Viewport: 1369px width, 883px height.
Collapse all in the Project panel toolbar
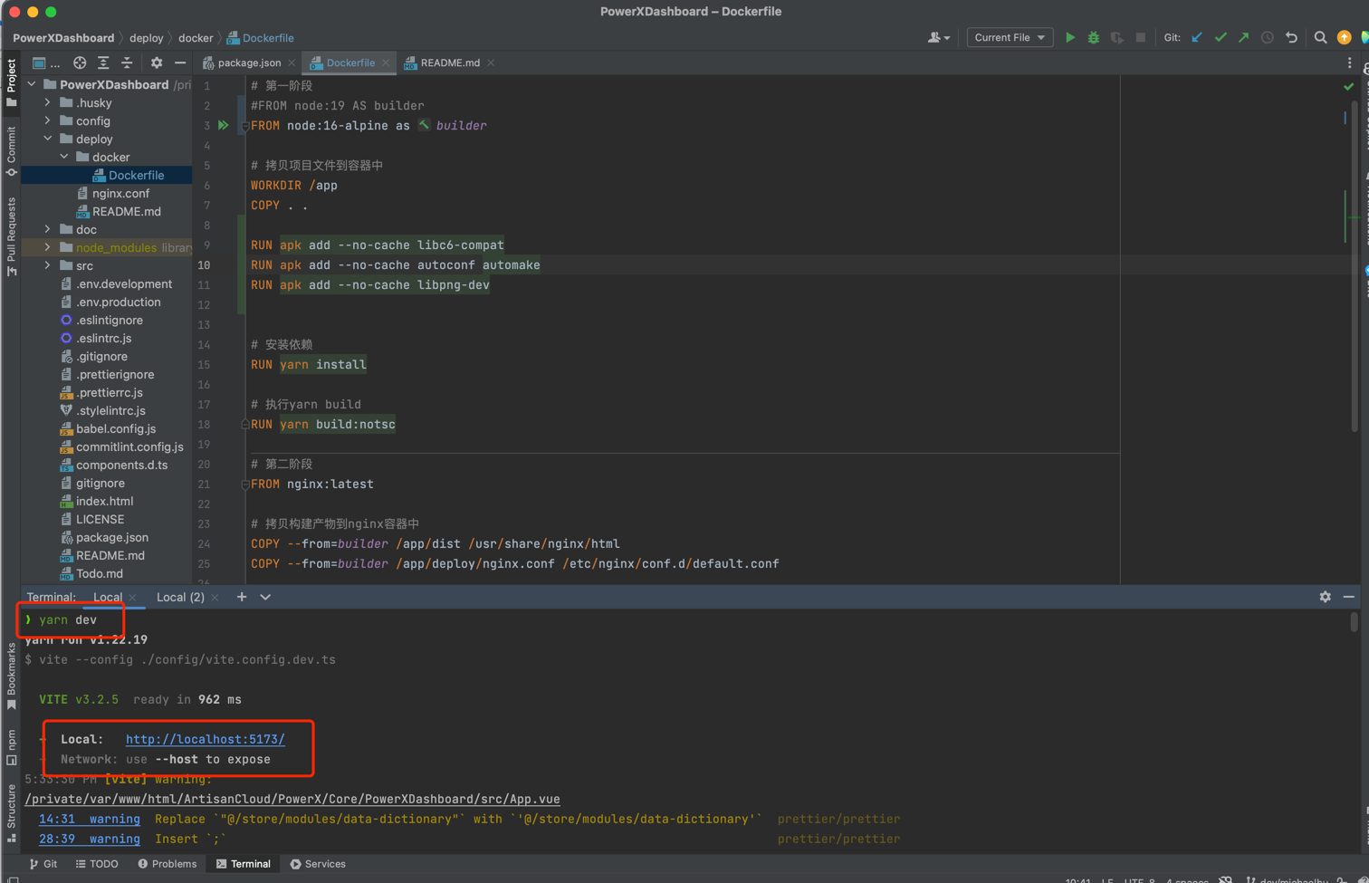click(x=127, y=62)
